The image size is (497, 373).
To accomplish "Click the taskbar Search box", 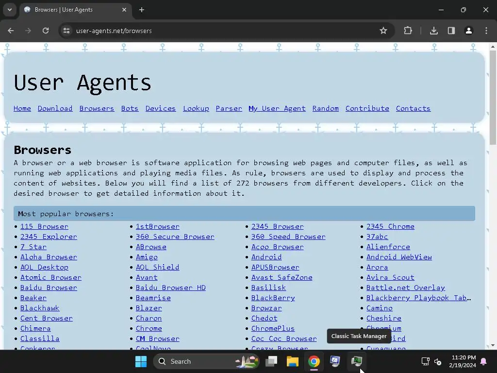I will pos(206,361).
